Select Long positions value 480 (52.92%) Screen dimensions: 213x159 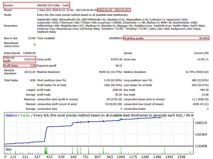point(200,80)
